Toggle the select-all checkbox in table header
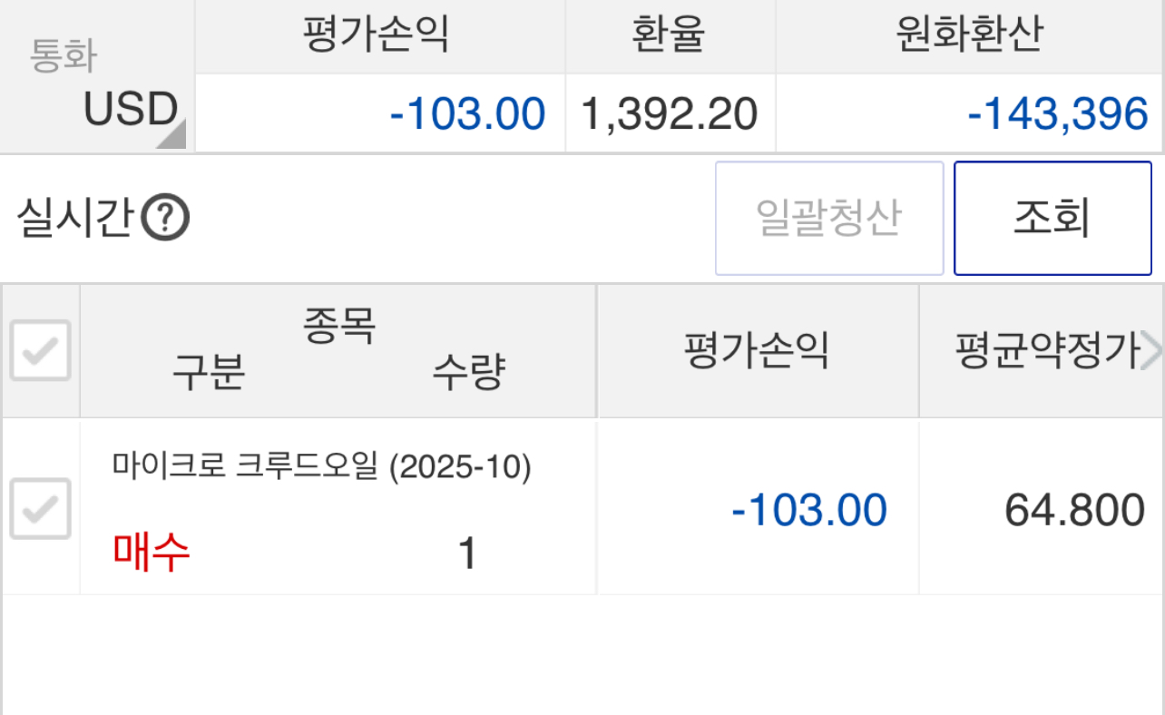The image size is (1165, 715). [40, 350]
